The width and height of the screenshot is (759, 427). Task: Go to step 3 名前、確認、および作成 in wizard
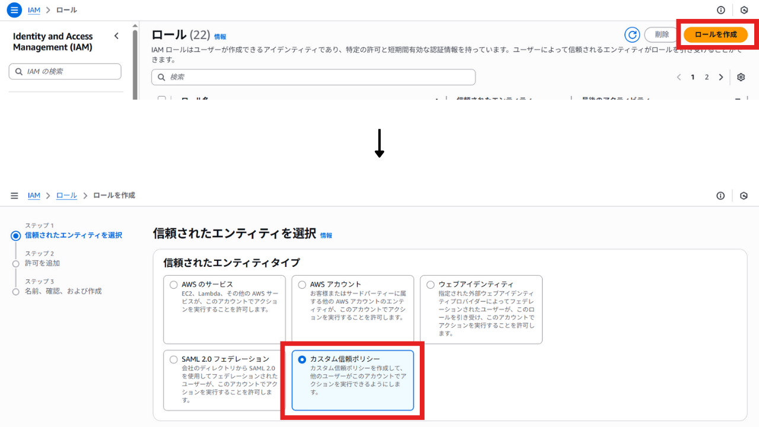(x=63, y=291)
